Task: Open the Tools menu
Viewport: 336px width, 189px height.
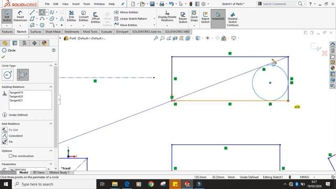Action: pos(87,4)
